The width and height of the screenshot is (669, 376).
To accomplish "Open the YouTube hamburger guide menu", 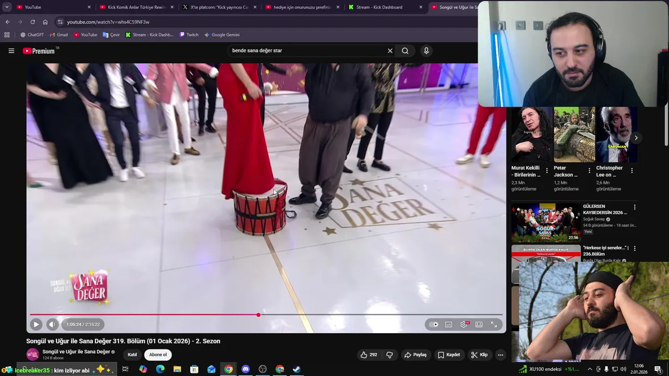I will click(11, 51).
